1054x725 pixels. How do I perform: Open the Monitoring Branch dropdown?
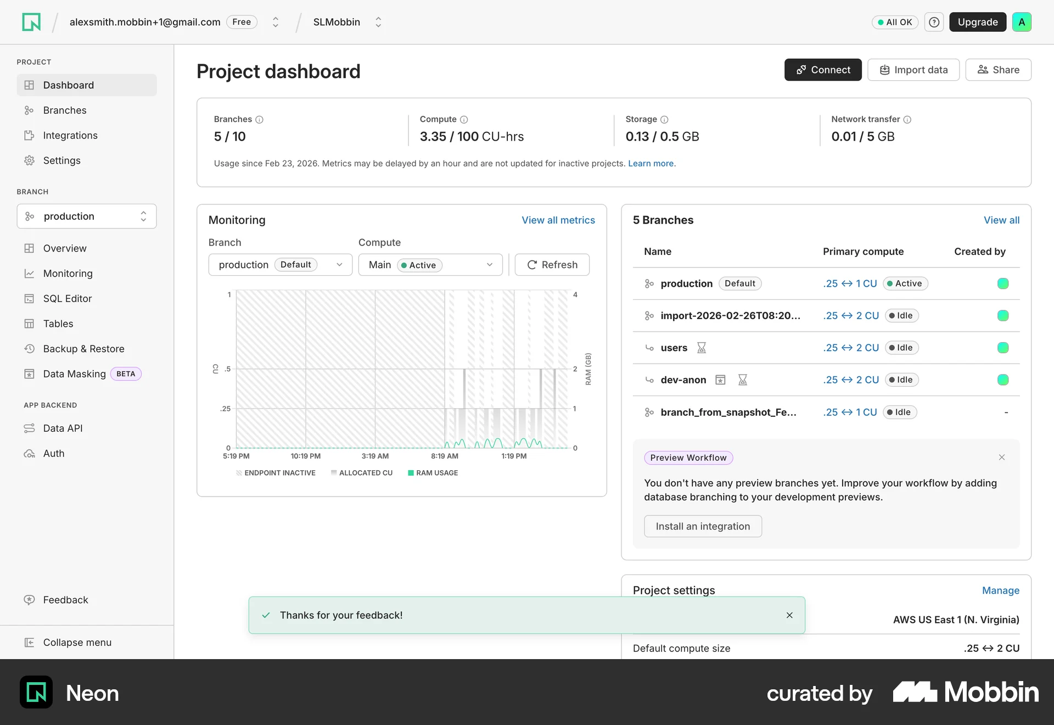[281, 265]
